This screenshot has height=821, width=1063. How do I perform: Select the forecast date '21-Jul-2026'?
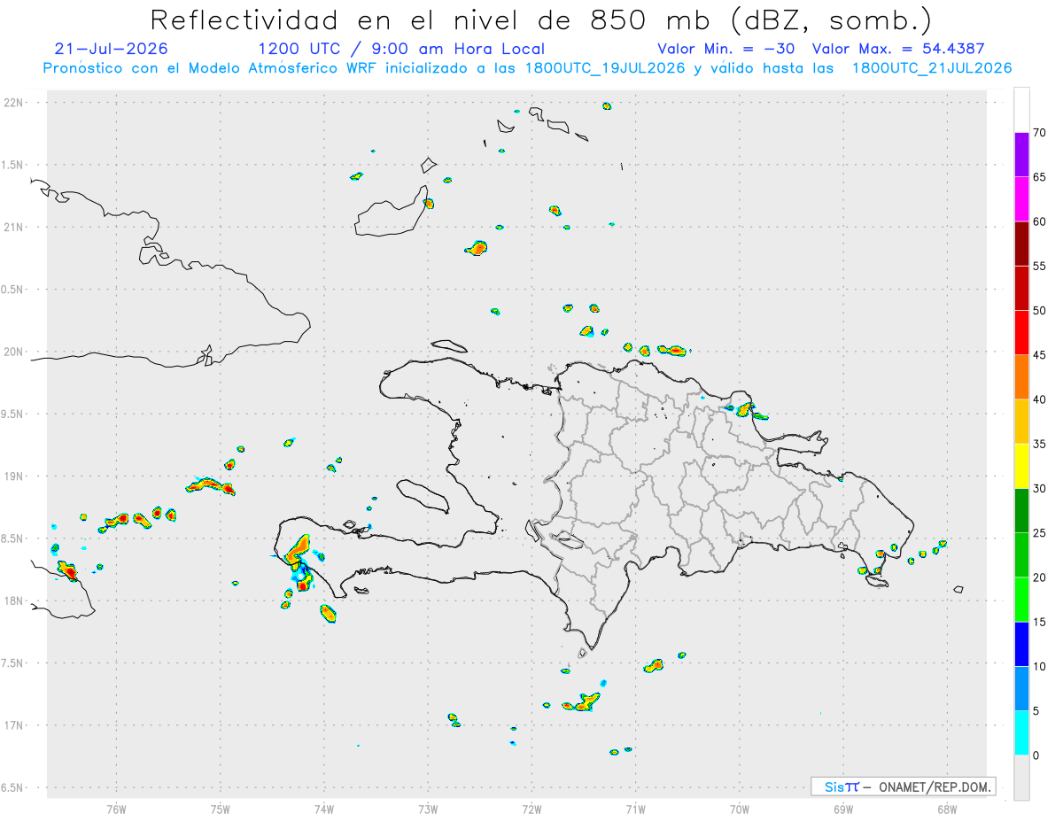coord(111,49)
